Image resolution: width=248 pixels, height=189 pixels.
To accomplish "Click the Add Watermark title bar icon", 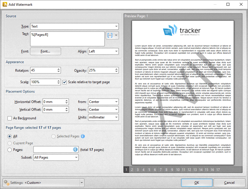I will coord(4,4).
